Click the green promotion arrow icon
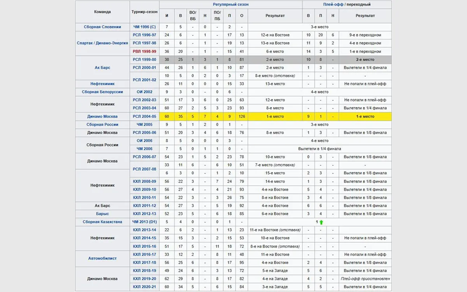This screenshot has height=292, width=467. tap(321, 222)
